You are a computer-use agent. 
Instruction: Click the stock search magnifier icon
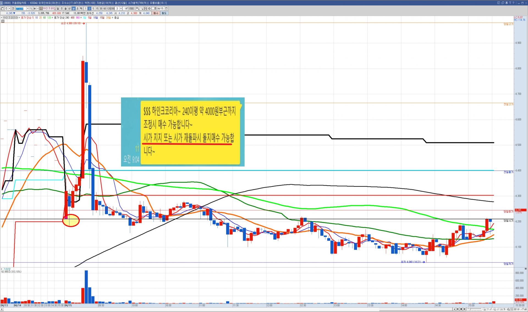[x=31, y=9]
